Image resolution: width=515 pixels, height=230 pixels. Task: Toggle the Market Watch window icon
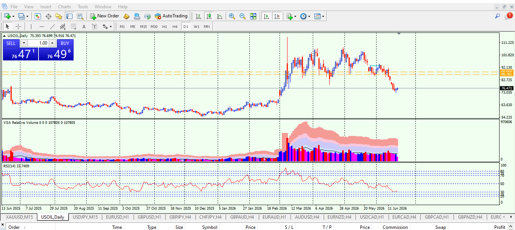click(38, 16)
